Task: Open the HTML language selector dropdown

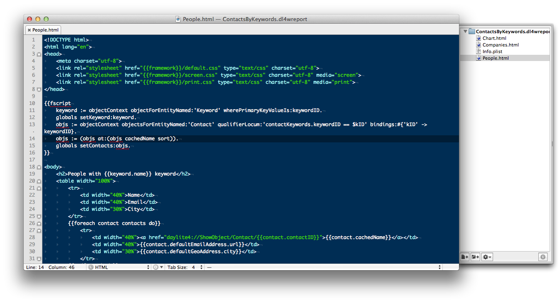Action: [119, 267]
